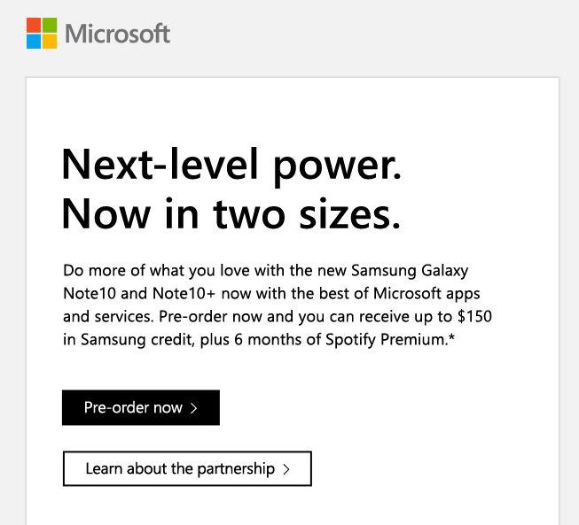This screenshot has width=579, height=525.
Task: Click the Now in two sizes. line
Action: [x=231, y=214]
